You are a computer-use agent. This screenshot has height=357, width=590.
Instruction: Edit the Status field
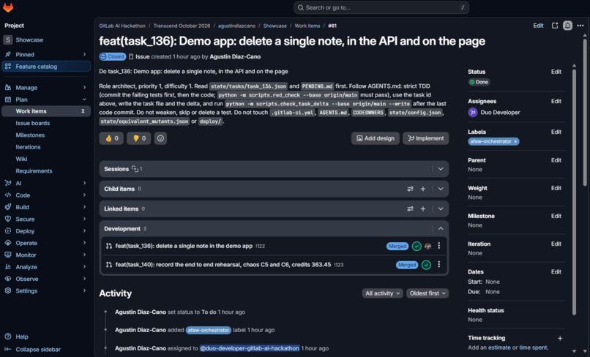pyautogui.click(x=556, y=72)
